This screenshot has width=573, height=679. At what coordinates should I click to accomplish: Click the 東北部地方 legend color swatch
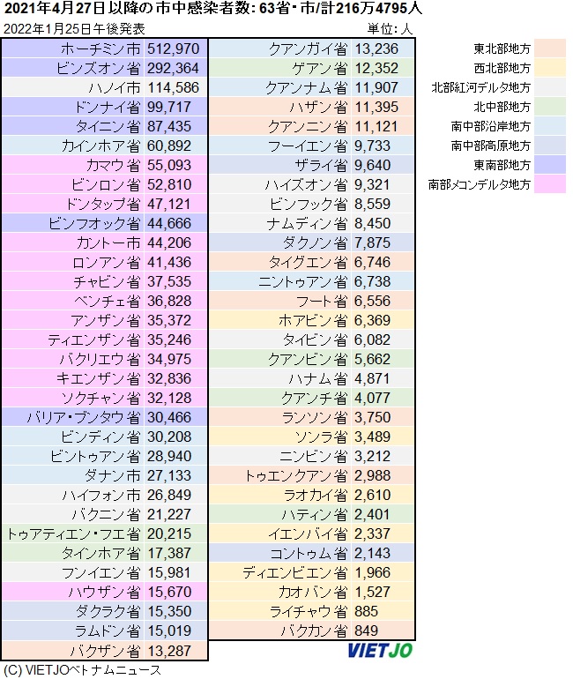point(549,48)
